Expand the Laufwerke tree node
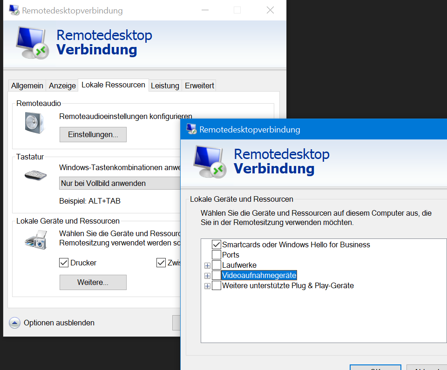The width and height of the screenshot is (447, 370). point(207,265)
